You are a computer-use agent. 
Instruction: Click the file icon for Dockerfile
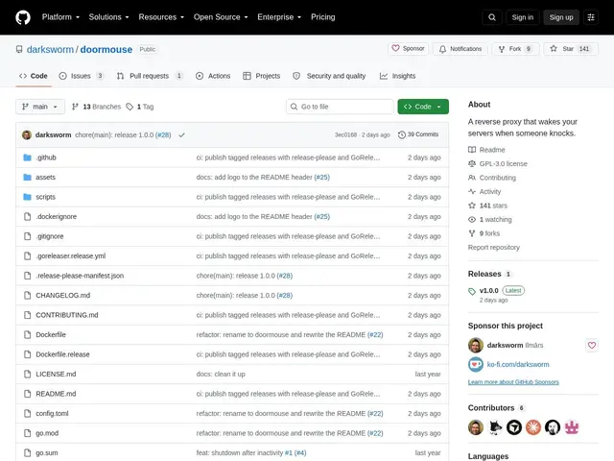click(x=27, y=334)
